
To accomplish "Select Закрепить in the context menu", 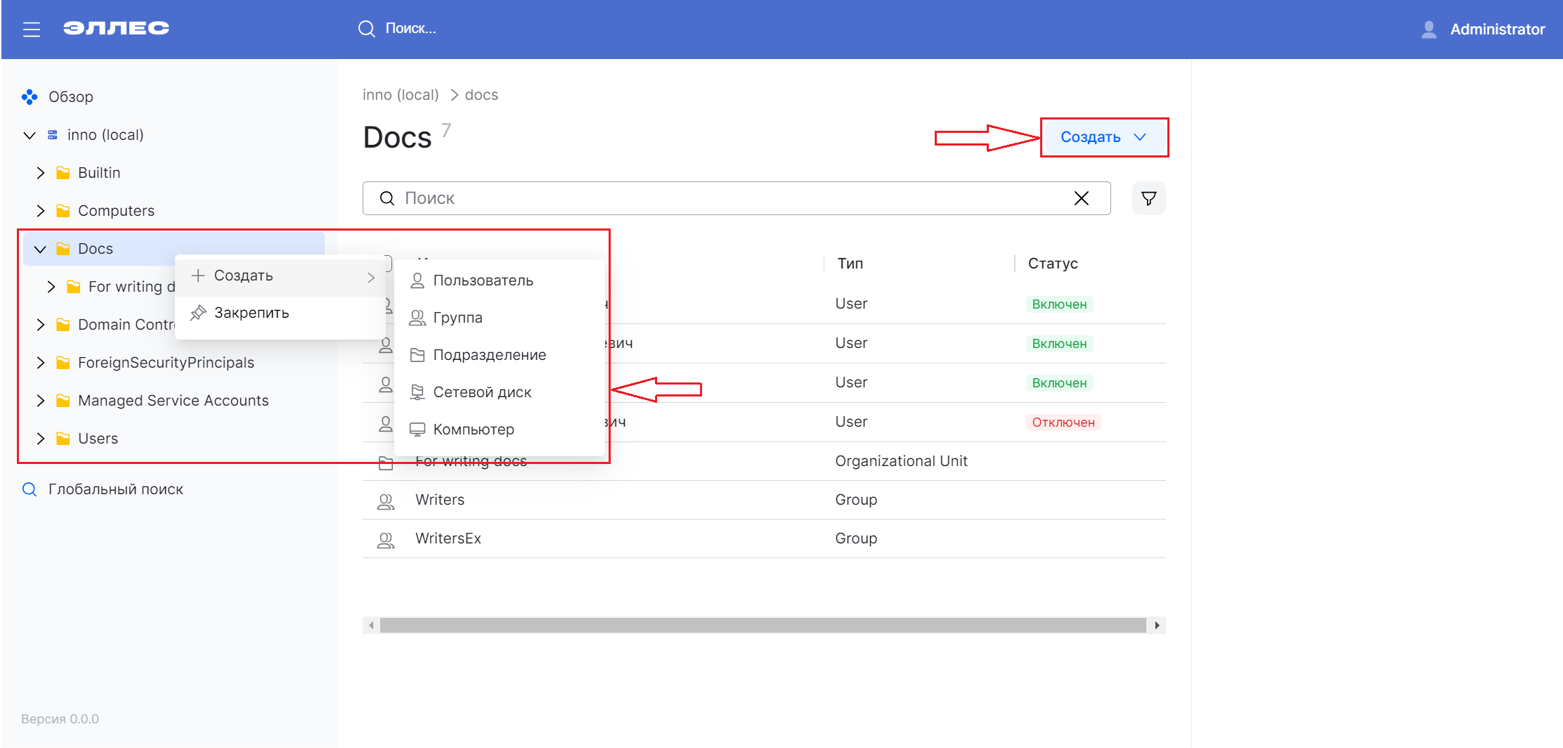I will pyautogui.click(x=251, y=313).
